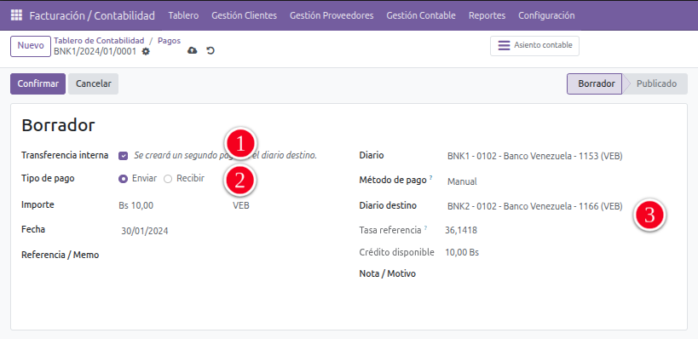The width and height of the screenshot is (698, 339).
Task: Click the Cancelar button
Action: point(93,83)
